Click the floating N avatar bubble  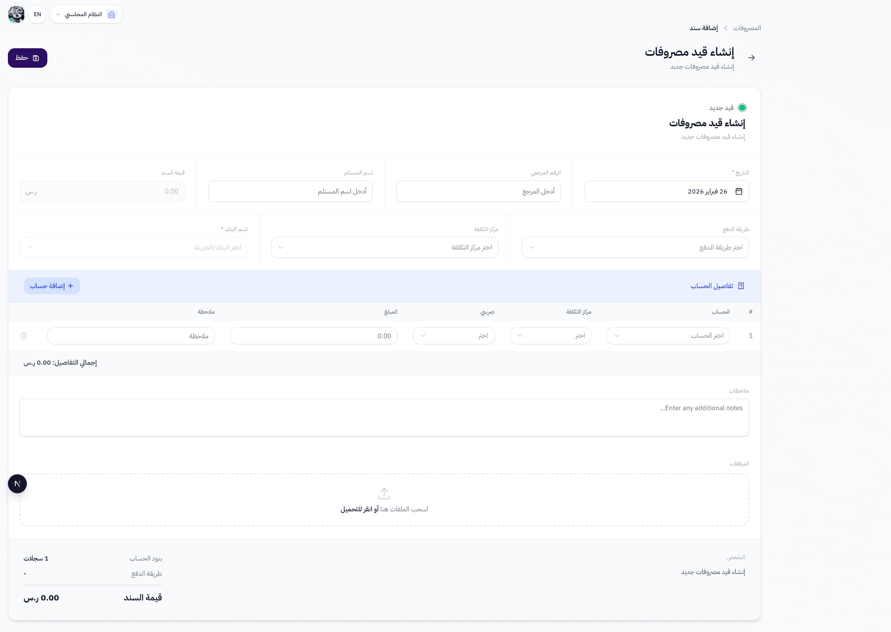coord(18,484)
